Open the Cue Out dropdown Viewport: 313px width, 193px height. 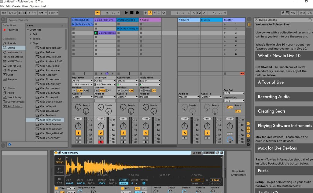tap(234, 93)
